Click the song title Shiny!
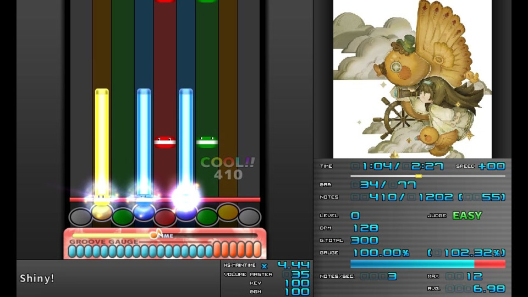This screenshot has width=528, height=297. [37, 278]
